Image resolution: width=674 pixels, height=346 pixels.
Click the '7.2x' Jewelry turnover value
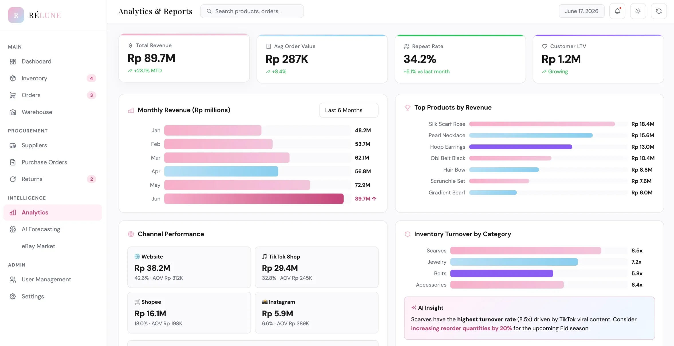636,262
